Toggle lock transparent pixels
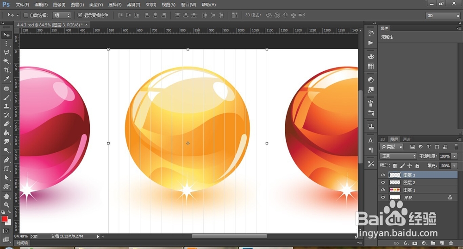This screenshot has width=463, height=249. pyautogui.click(x=394, y=166)
